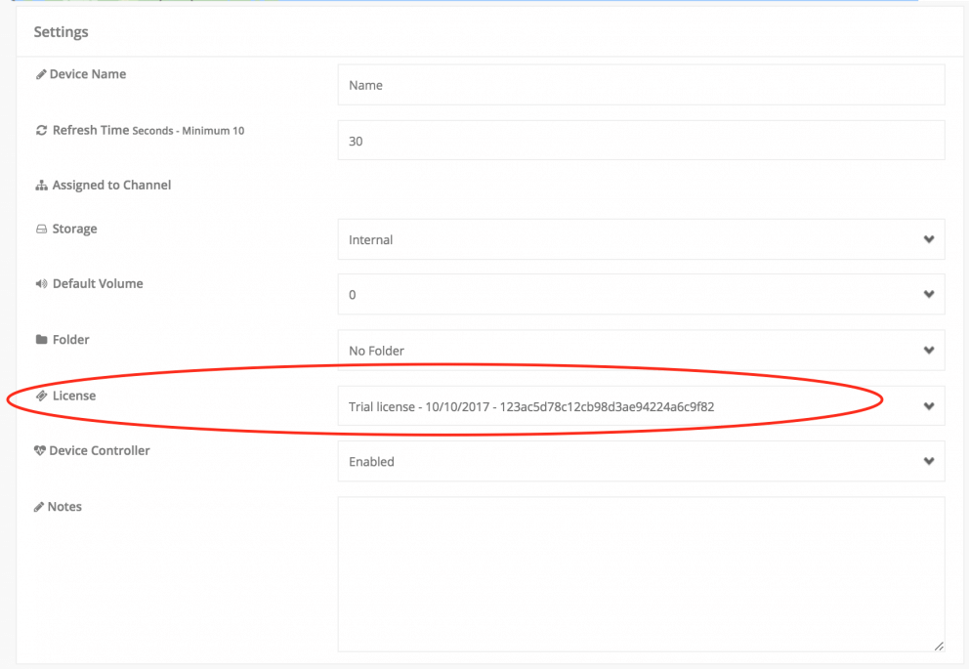Click the pencil icon next to Notes
This screenshot has height=669, width=969.
point(39,507)
